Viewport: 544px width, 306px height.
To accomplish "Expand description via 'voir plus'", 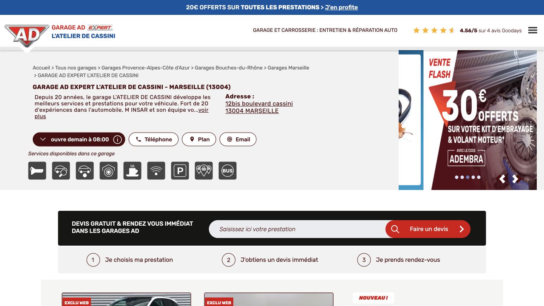I will click(122, 113).
